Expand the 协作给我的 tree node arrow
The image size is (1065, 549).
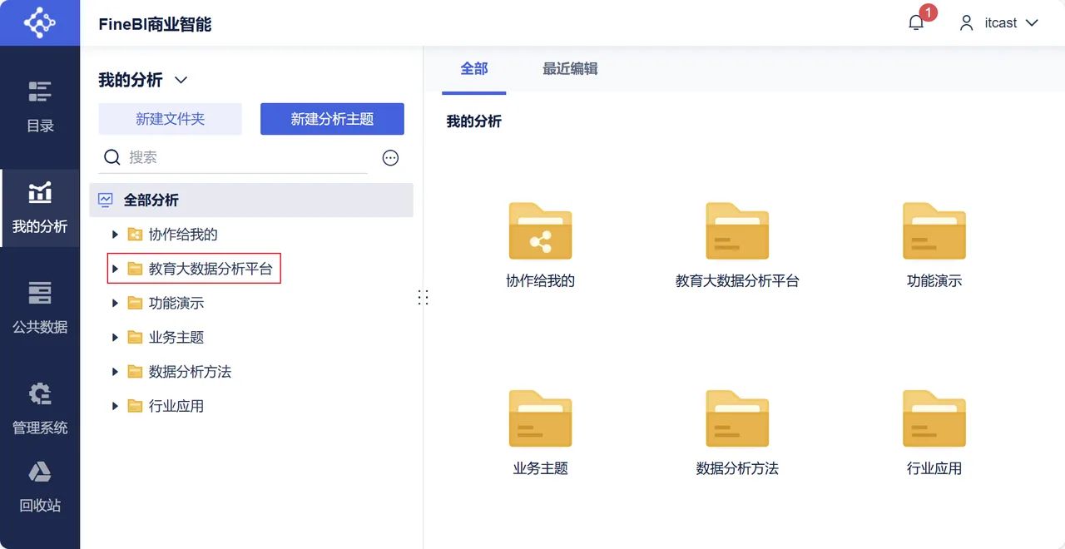coord(116,235)
